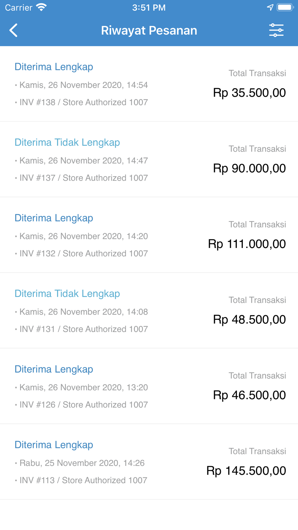Tap the battery indicator icon
The image size is (298, 530).
(285, 7)
